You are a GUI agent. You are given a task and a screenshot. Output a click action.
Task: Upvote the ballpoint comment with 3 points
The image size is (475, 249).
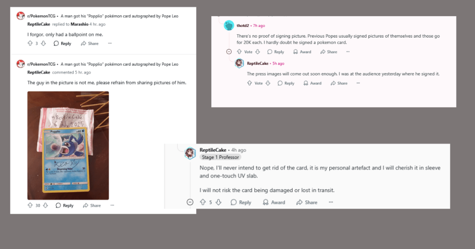click(30, 44)
